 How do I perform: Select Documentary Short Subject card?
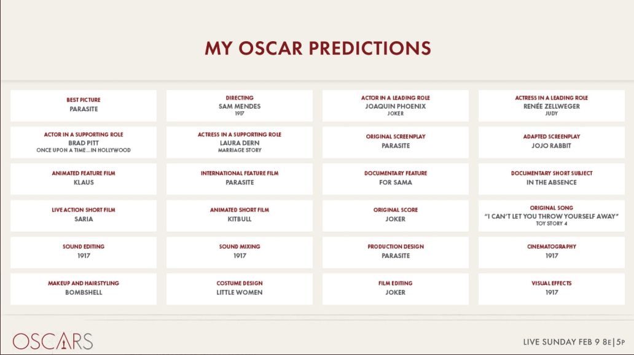[552, 179]
